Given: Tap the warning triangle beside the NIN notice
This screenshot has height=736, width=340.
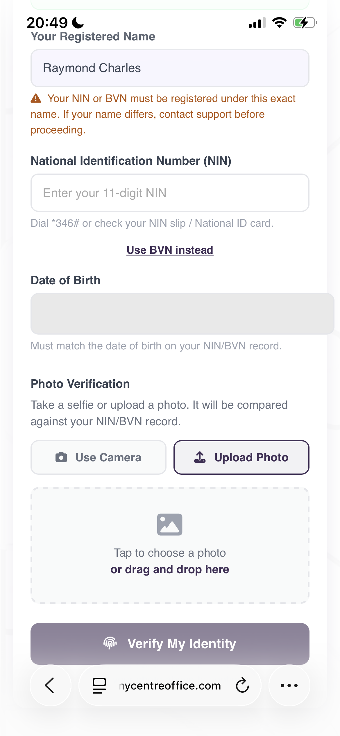Looking at the screenshot, I should [x=36, y=99].
